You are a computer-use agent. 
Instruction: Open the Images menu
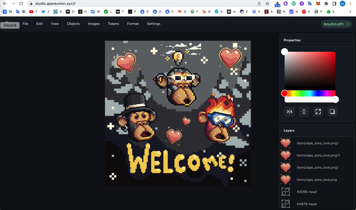pyautogui.click(x=94, y=24)
